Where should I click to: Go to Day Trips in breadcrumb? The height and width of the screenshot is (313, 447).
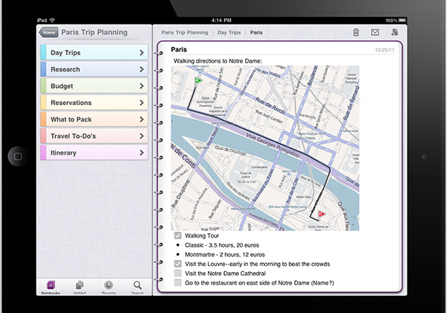[x=229, y=33]
